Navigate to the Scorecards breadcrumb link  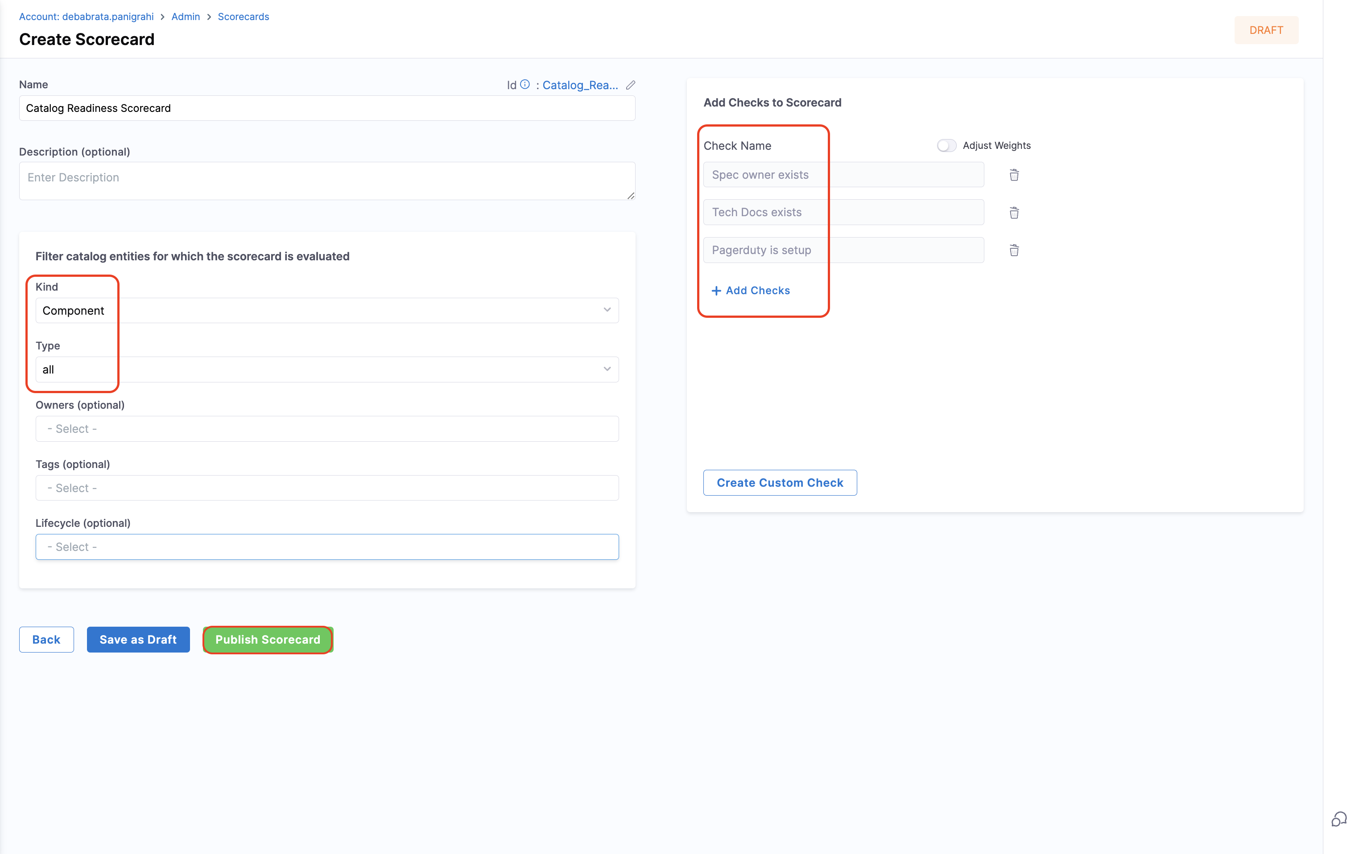[243, 17]
